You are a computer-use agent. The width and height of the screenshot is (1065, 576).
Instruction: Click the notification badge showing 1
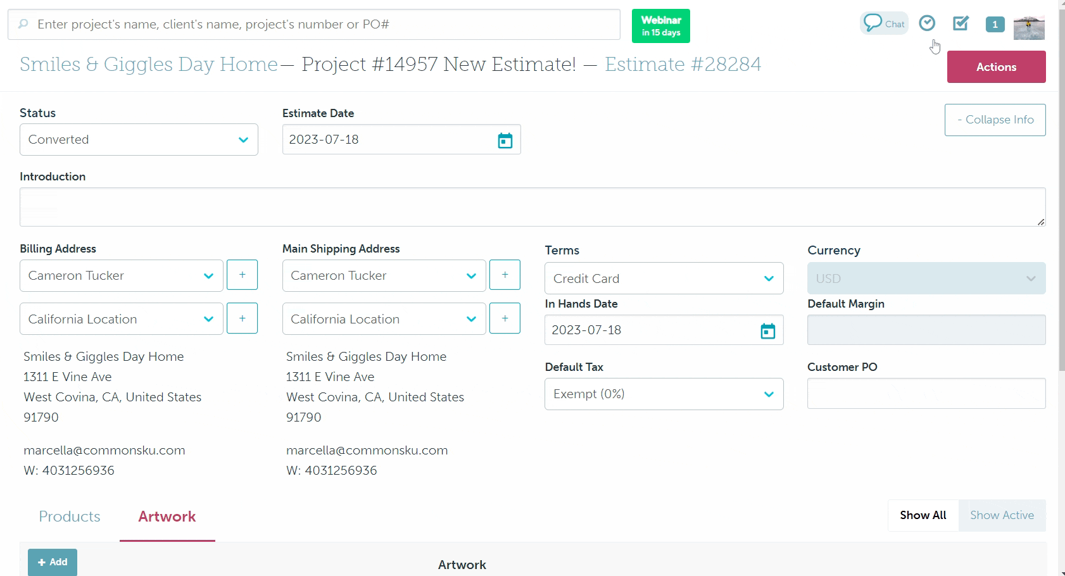[x=995, y=24]
